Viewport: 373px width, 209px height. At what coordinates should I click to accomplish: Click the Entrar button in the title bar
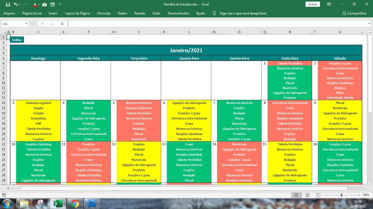pos(312,4)
